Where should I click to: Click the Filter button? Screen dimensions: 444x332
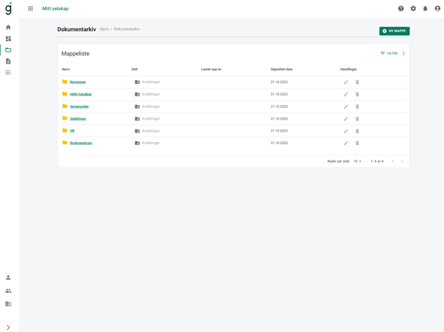click(x=389, y=54)
